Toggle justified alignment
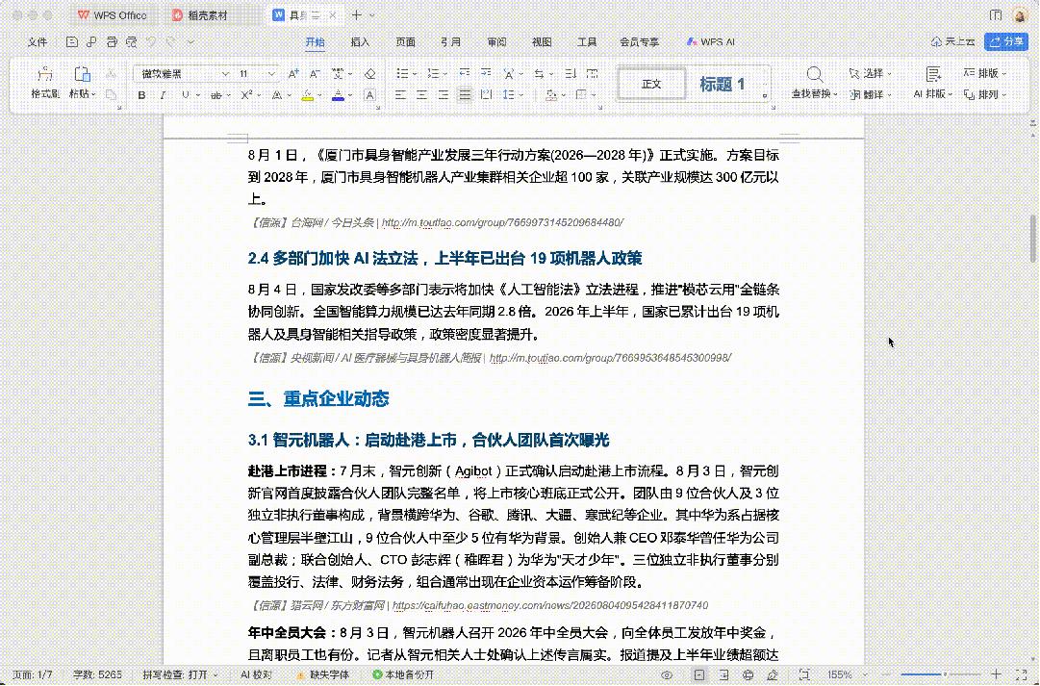The width and height of the screenshot is (1040, 686). pos(465,95)
